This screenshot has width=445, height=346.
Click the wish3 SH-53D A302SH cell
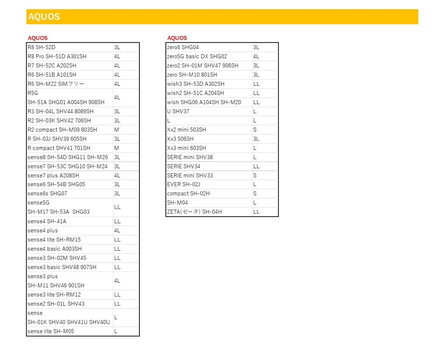(x=209, y=84)
